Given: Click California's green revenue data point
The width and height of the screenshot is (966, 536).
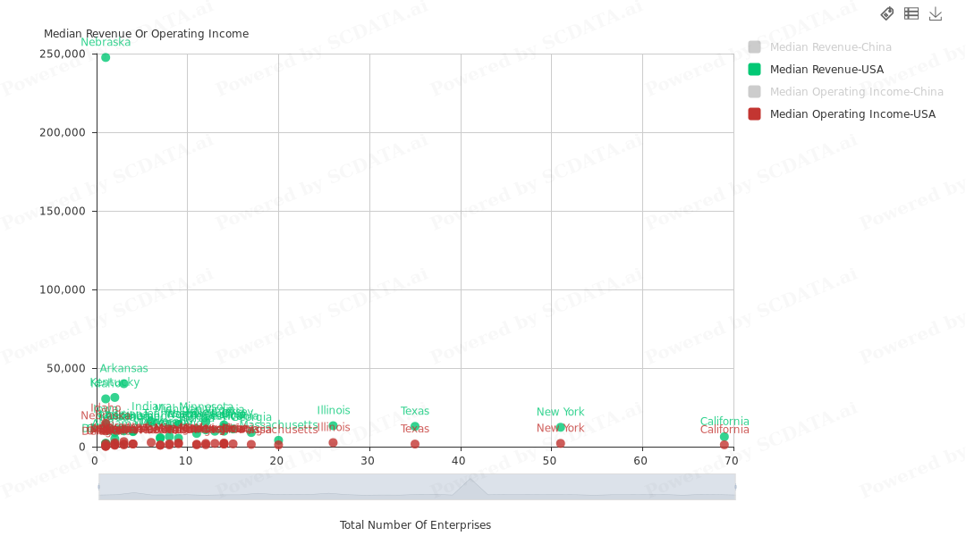Looking at the screenshot, I should (724, 437).
